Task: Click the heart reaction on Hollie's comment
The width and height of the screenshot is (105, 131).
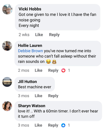Action: 63,70
